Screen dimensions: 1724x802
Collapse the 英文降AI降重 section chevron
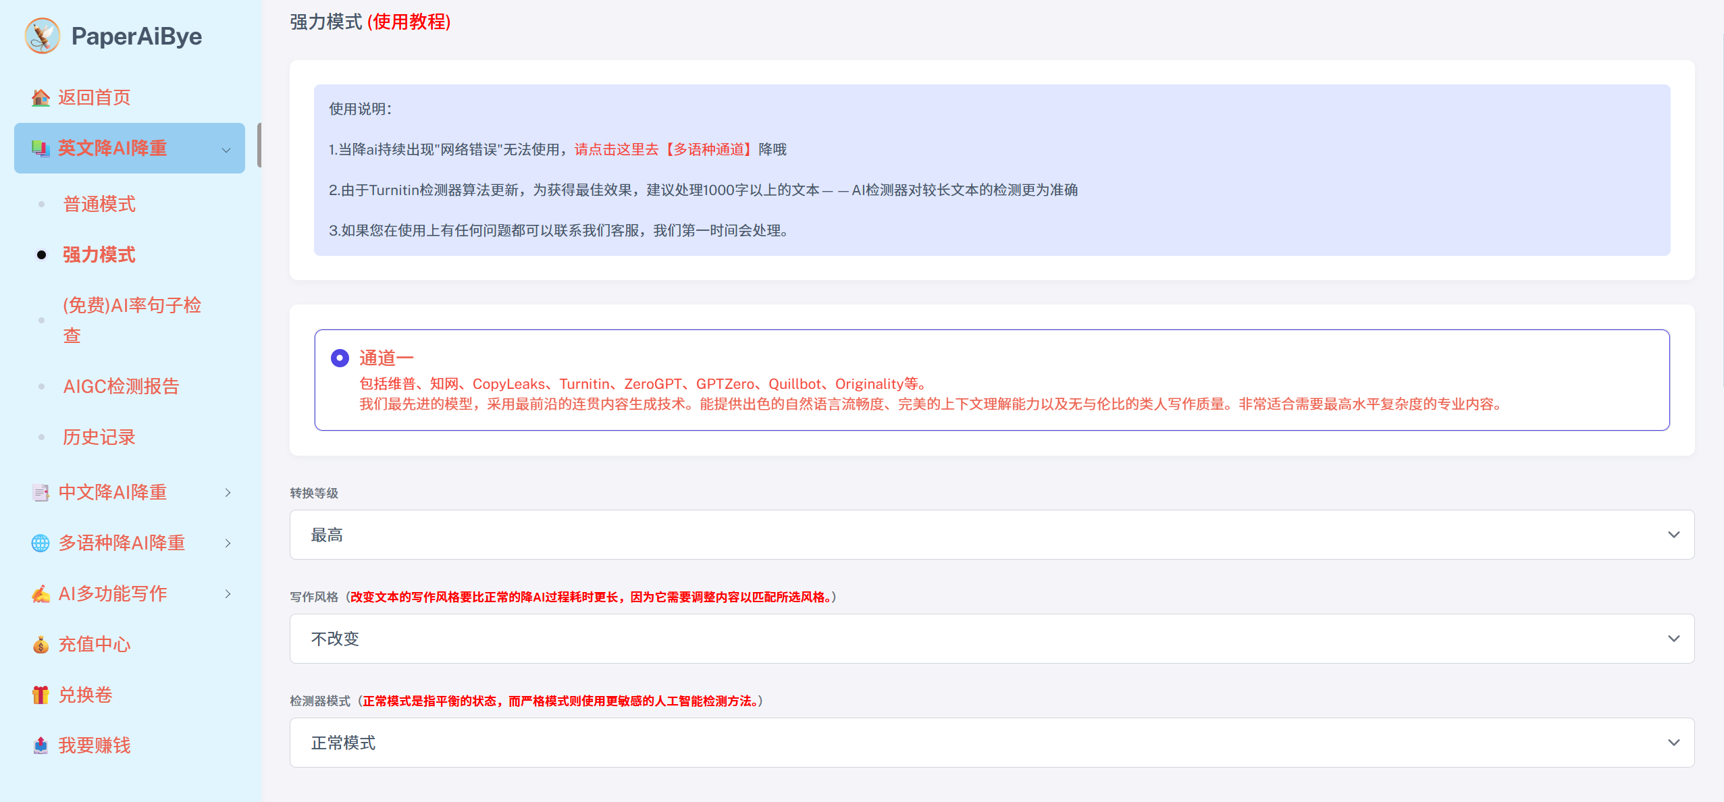pos(227,150)
